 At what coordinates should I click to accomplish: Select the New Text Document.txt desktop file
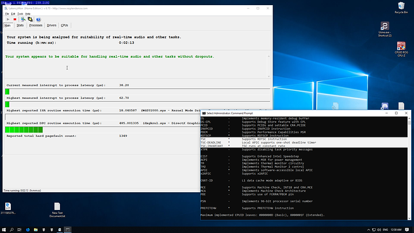(57, 210)
